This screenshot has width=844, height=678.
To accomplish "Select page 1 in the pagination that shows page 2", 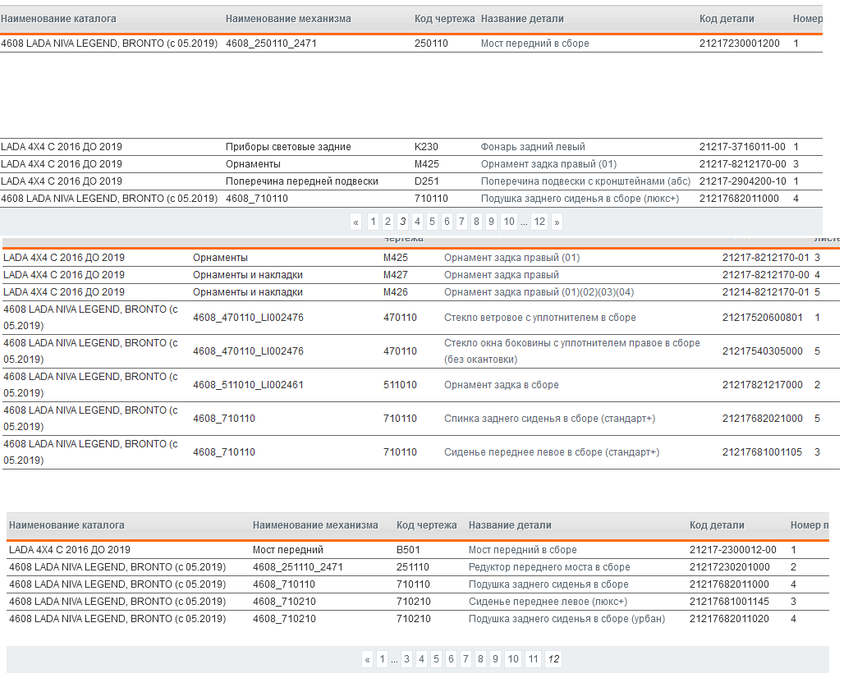I will coord(373,222).
